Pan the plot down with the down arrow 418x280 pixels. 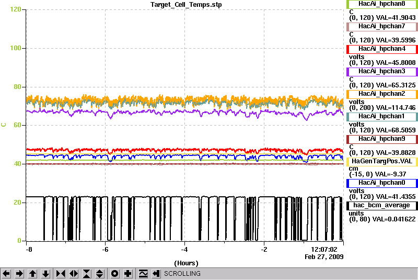click(45, 274)
